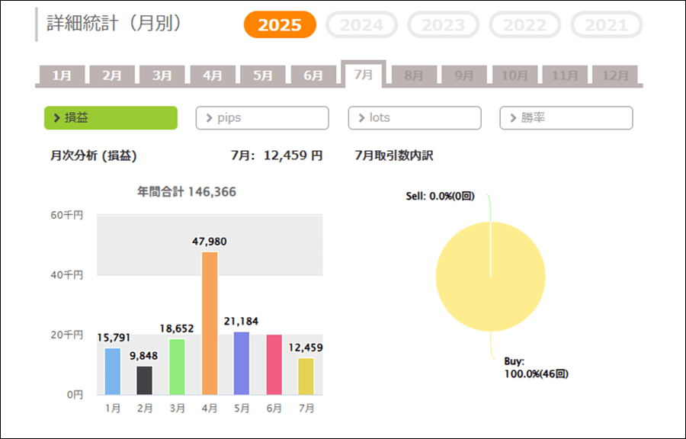Click the 2月 black bar
This screenshot has height=439, width=686.
tap(145, 380)
